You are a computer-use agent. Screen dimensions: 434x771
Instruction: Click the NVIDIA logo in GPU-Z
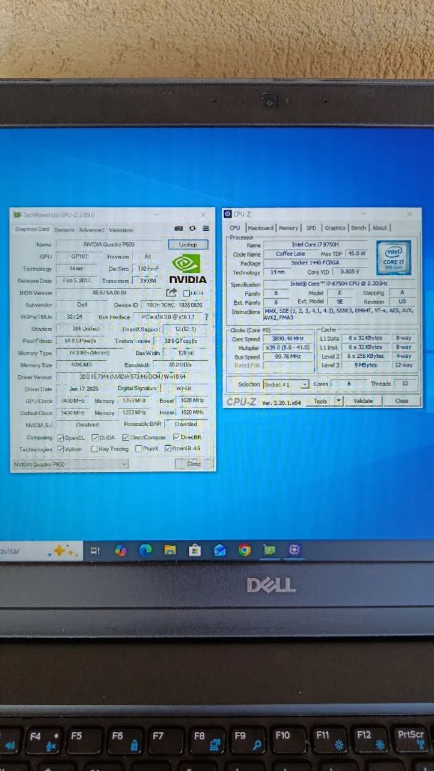[x=188, y=269]
